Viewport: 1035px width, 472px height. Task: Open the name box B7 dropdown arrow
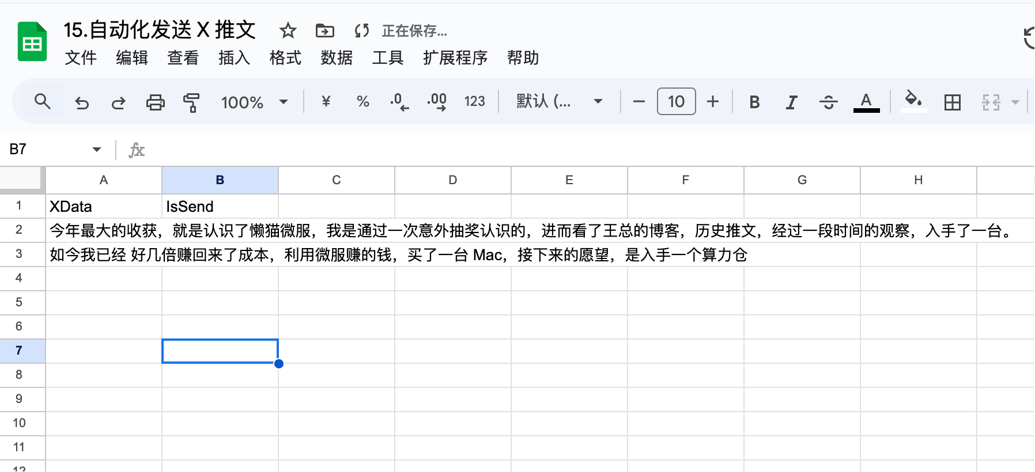point(96,150)
